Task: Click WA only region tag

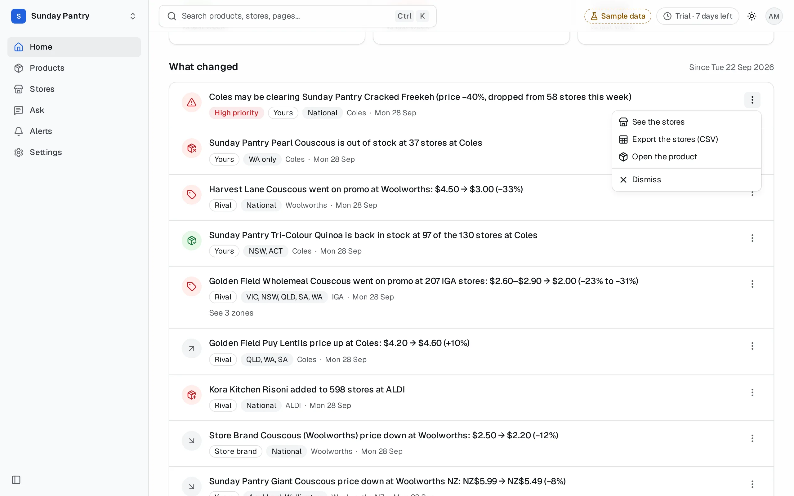Action: [262, 159]
